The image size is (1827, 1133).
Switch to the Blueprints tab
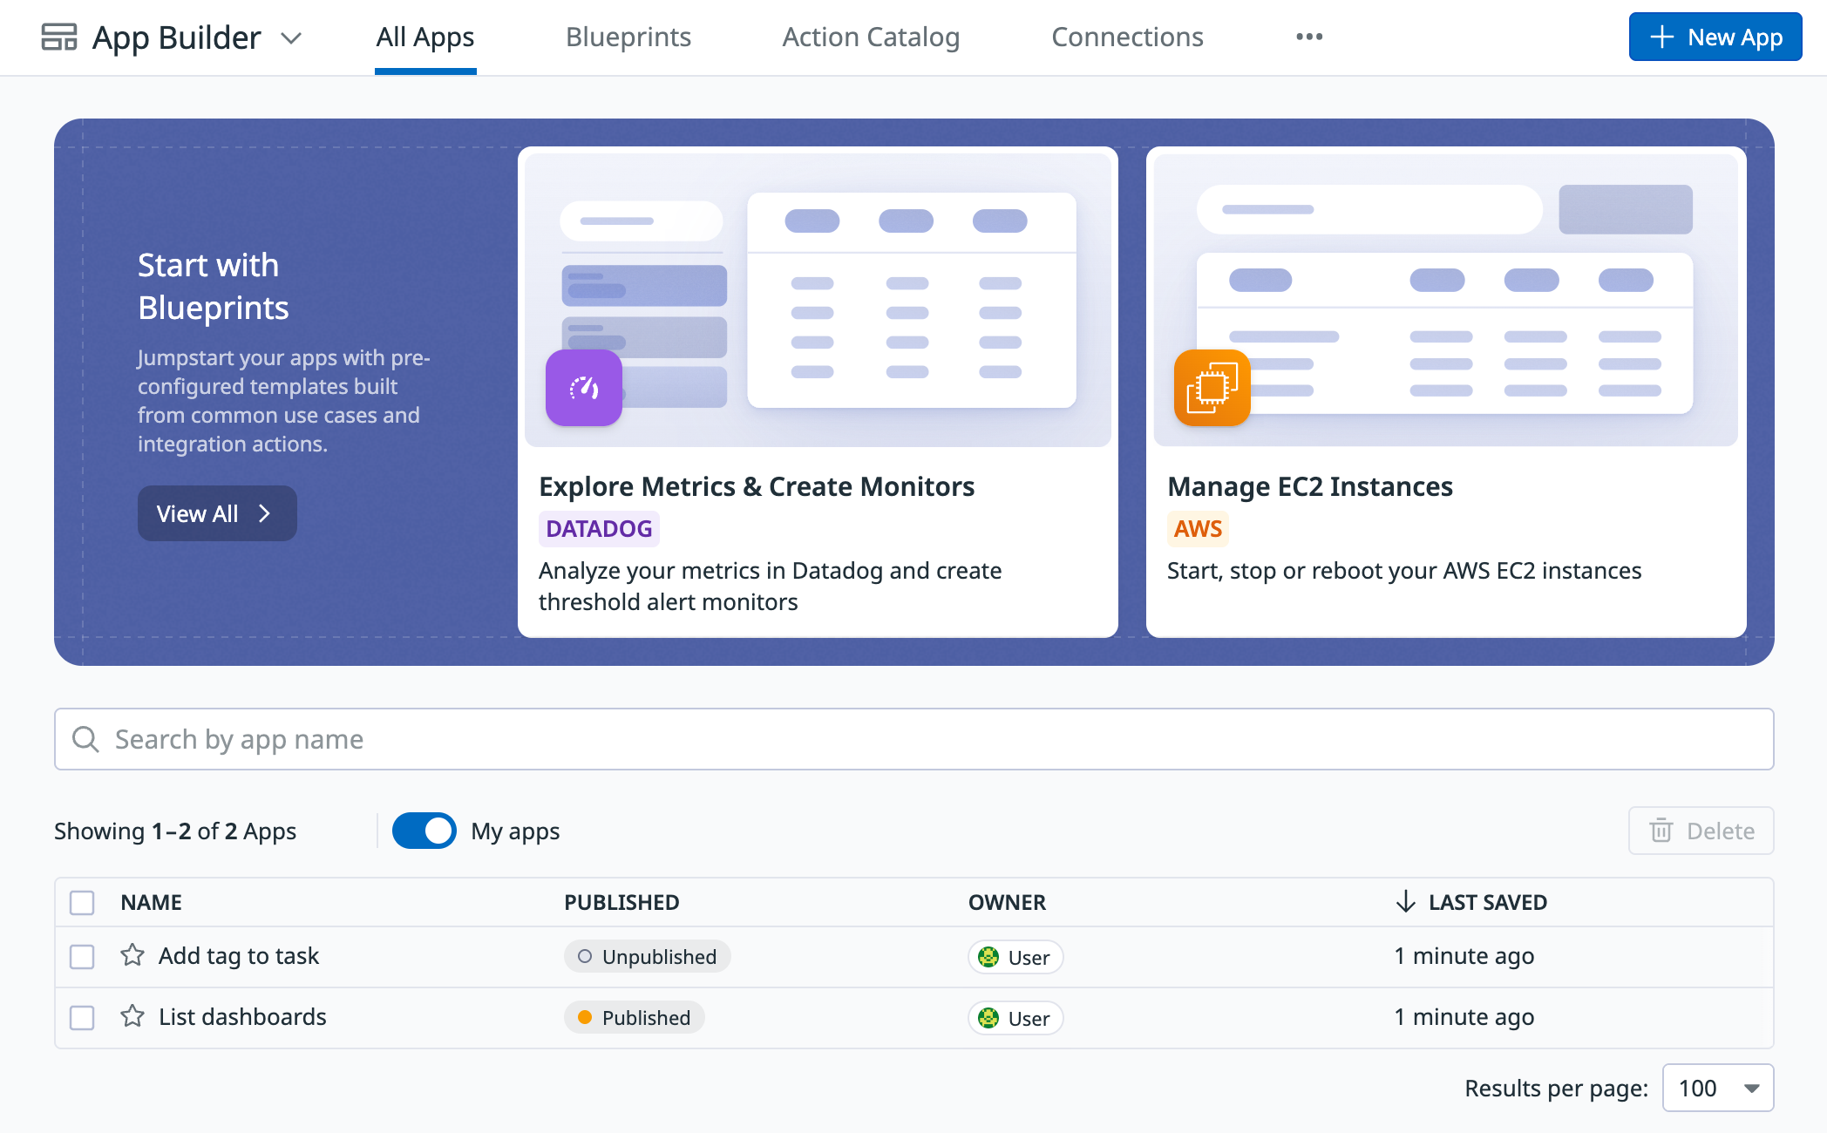[x=628, y=37]
